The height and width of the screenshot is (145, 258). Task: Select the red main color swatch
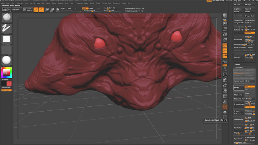pos(9,83)
